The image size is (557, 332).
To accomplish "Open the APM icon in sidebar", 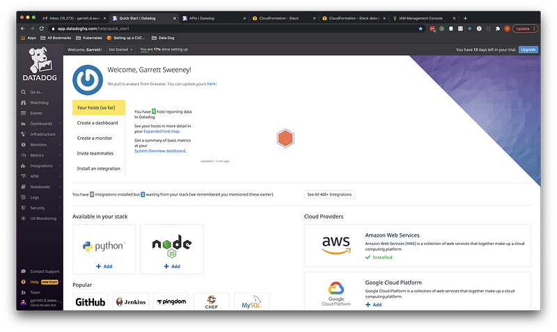I will pyautogui.click(x=24, y=176).
